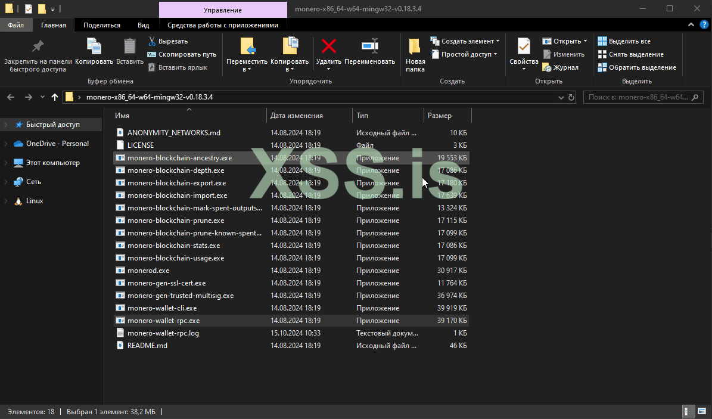Screen dimensions: 712x419
Task: Expand recent locations dropdown near navigation arrows
Action: click(42, 97)
